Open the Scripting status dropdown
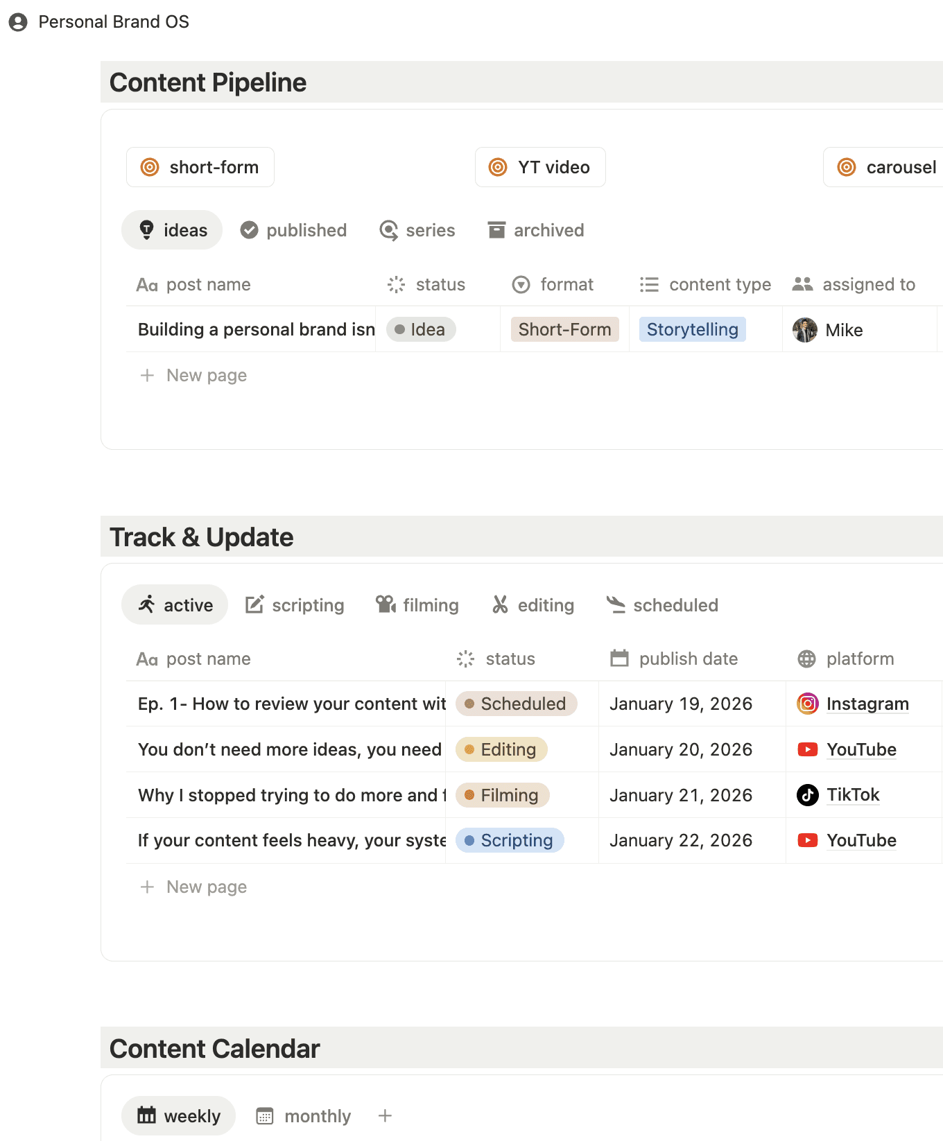Screen dimensions: 943x1141 [x=510, y=840]
